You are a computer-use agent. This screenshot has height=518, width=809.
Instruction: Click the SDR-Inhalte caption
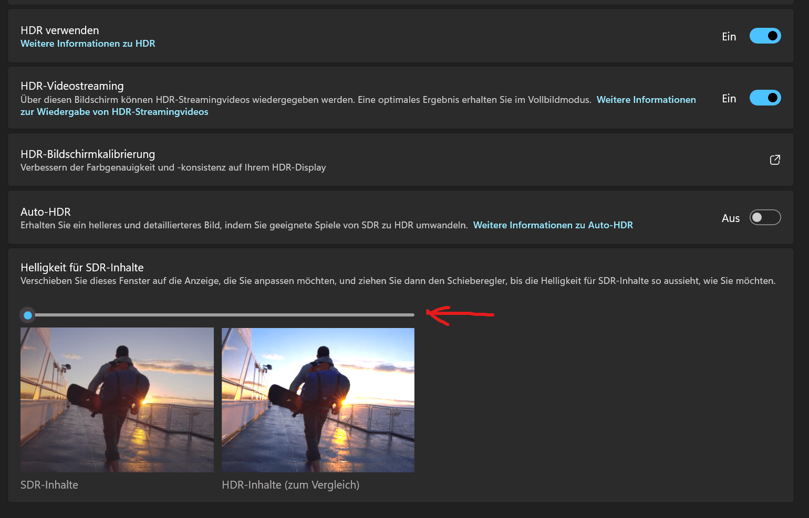tap(49, 485)
